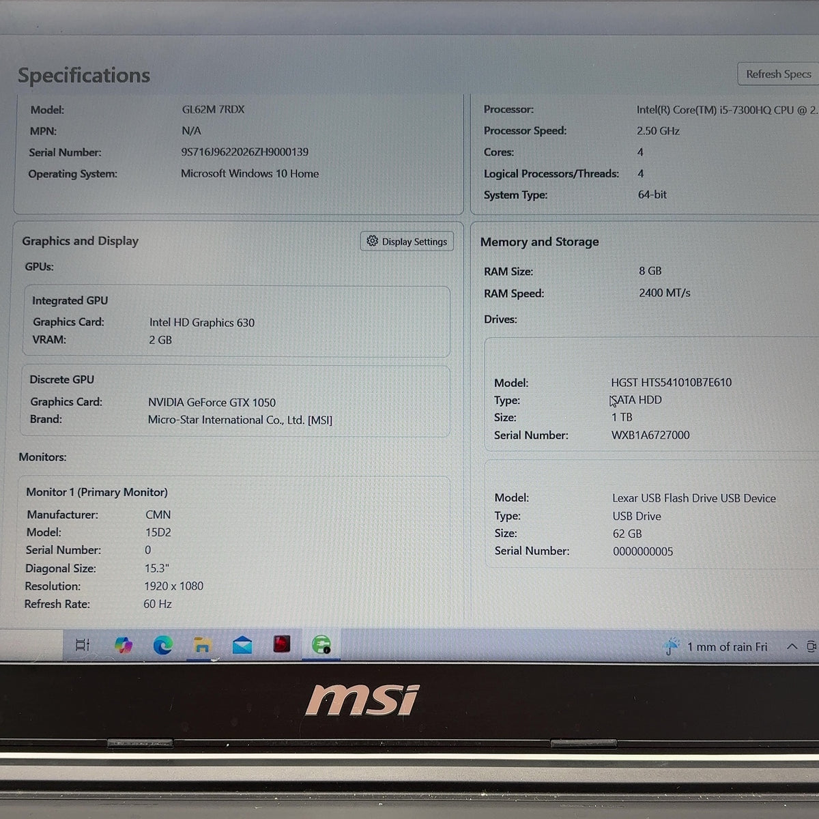The height and width of the screenshot is (819, 819).
Task: Select drive serial number WXB1A6727000
Action: (x=650, y=435)
